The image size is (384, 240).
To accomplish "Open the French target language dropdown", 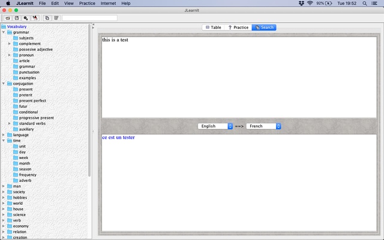I will [x=263, y=126].
